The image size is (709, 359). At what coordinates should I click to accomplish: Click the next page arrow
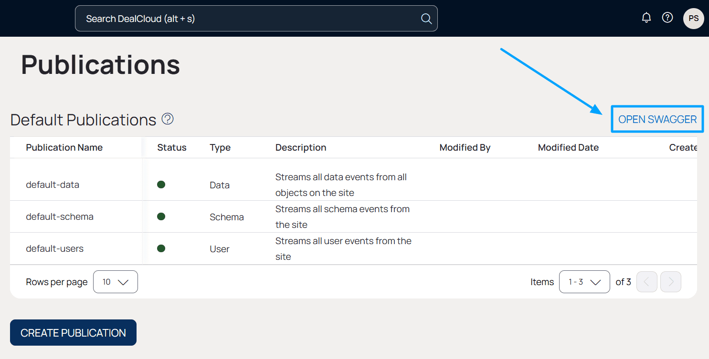point(670,282)
